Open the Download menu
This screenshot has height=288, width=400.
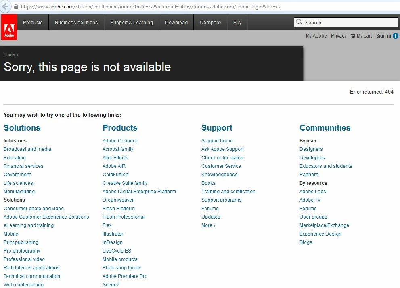(176, 23)
